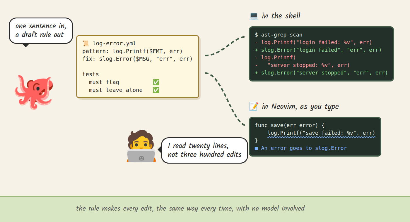
Task: Click the 'fix: slog.Error($MSG, "err", err)' line
Action: 137,59
